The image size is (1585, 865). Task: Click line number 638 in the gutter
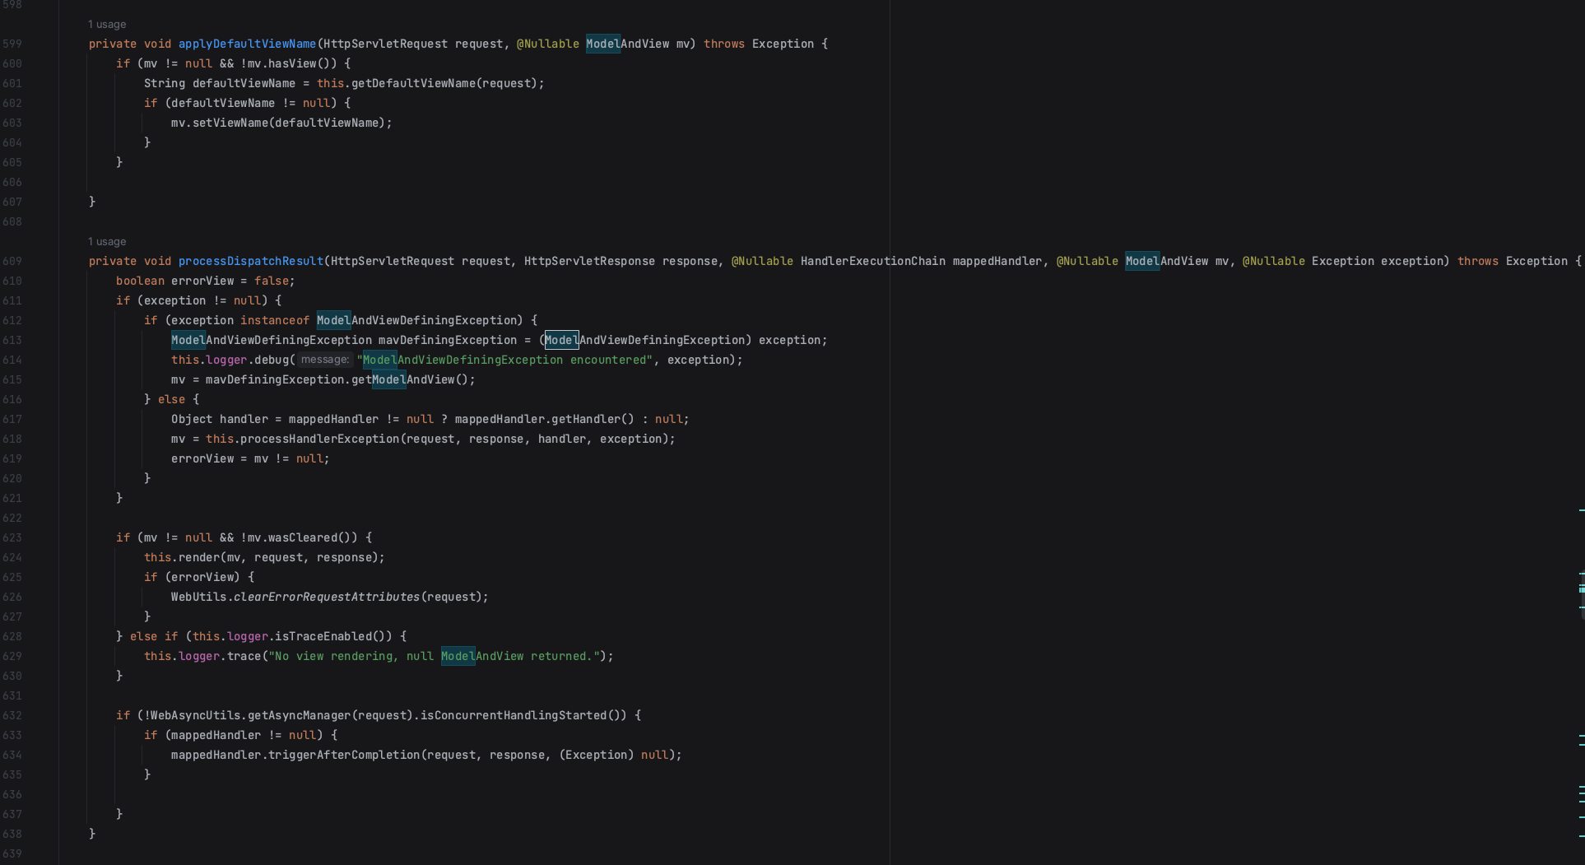(x=12, y=834)
